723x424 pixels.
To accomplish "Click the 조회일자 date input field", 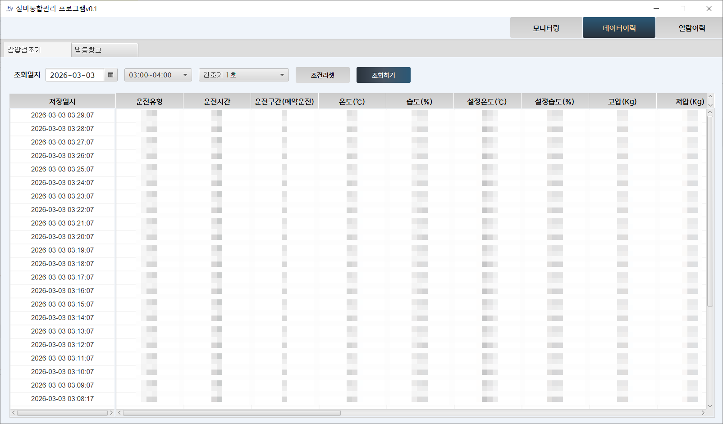I will click(x=74, y=75).
